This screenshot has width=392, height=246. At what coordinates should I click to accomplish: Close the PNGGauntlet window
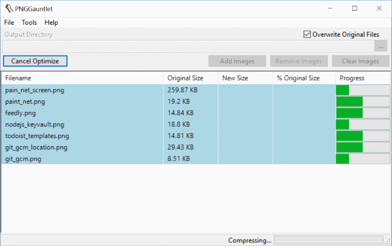(x=379, y=9)
